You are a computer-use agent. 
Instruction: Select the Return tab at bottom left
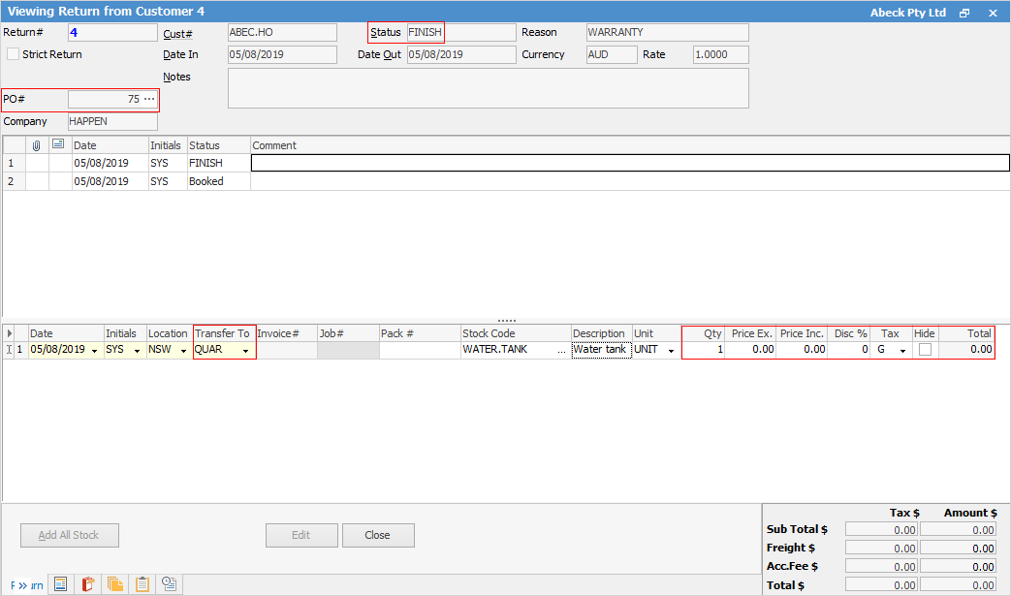click(x=23, y=584)
